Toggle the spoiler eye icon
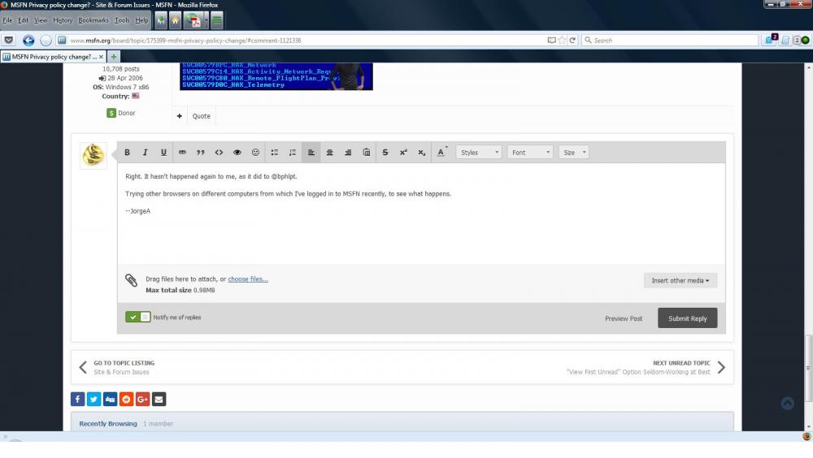Screen dimensions: 813x458 237,153
